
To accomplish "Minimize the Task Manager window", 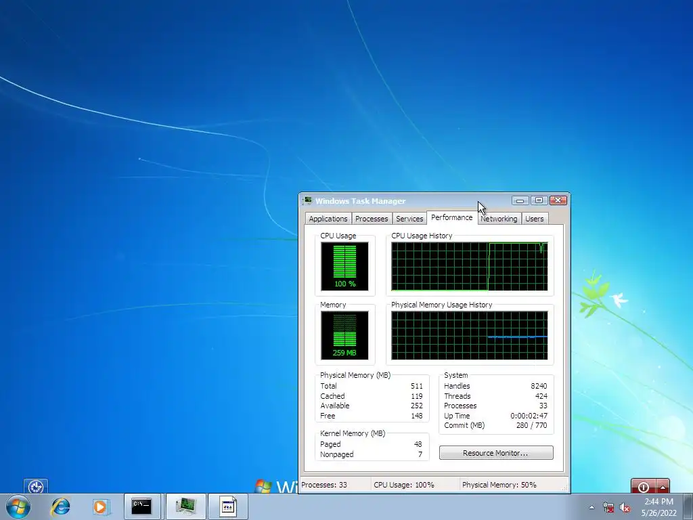I will pyautogui.click(x=520, y=200).
